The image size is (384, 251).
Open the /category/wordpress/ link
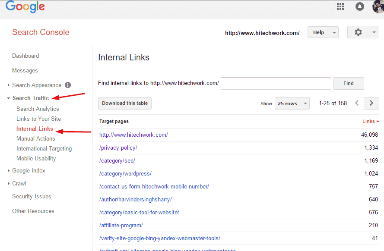pyautogui.click(x=125, y=174)
